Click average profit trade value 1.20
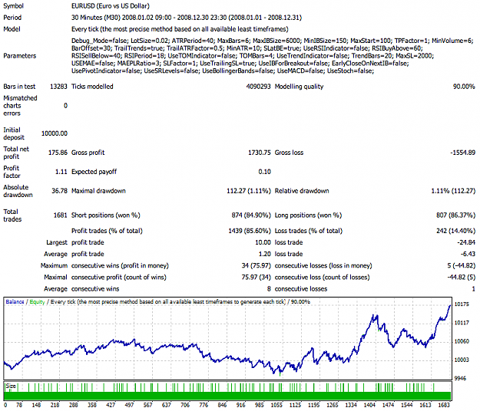Viewport: 480px width, 411px height. [x=264, y=254]
